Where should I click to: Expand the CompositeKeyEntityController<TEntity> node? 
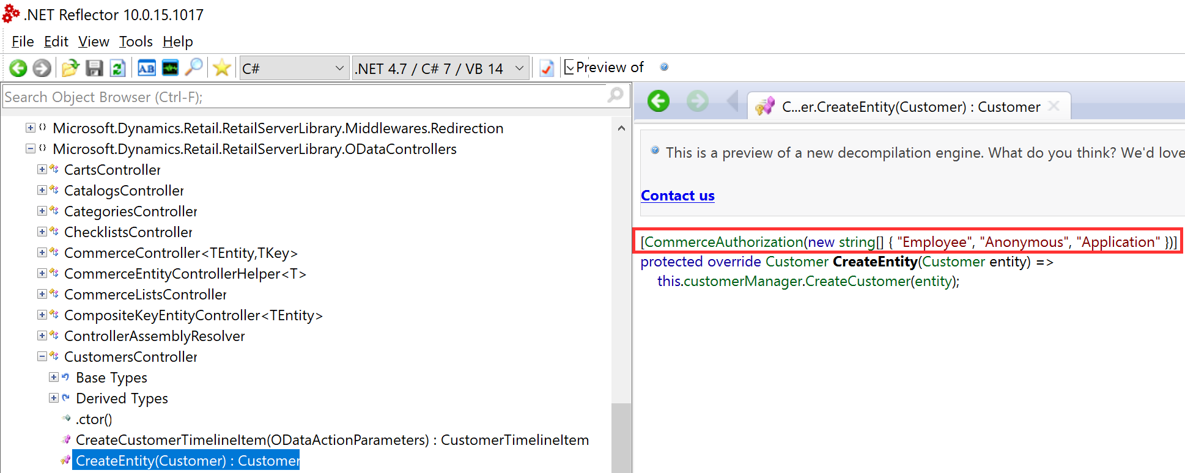(42, 315)
